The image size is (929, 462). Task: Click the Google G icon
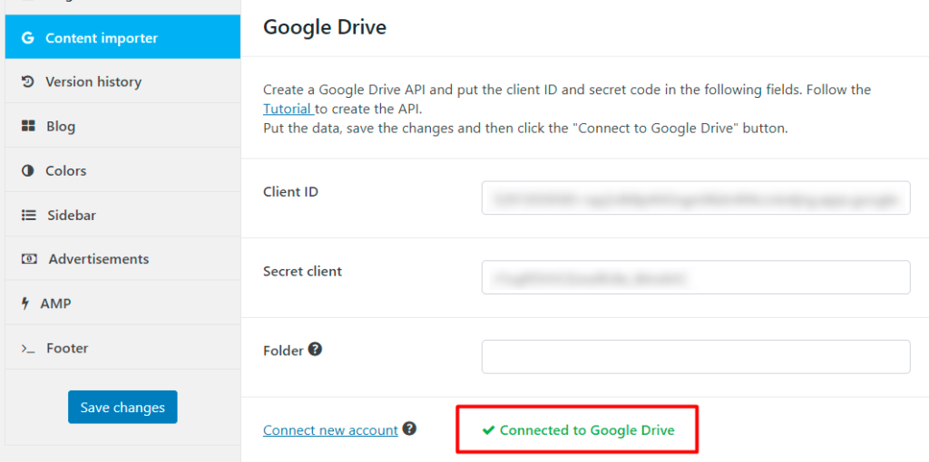pyautogui.click(x=27, y=38)
